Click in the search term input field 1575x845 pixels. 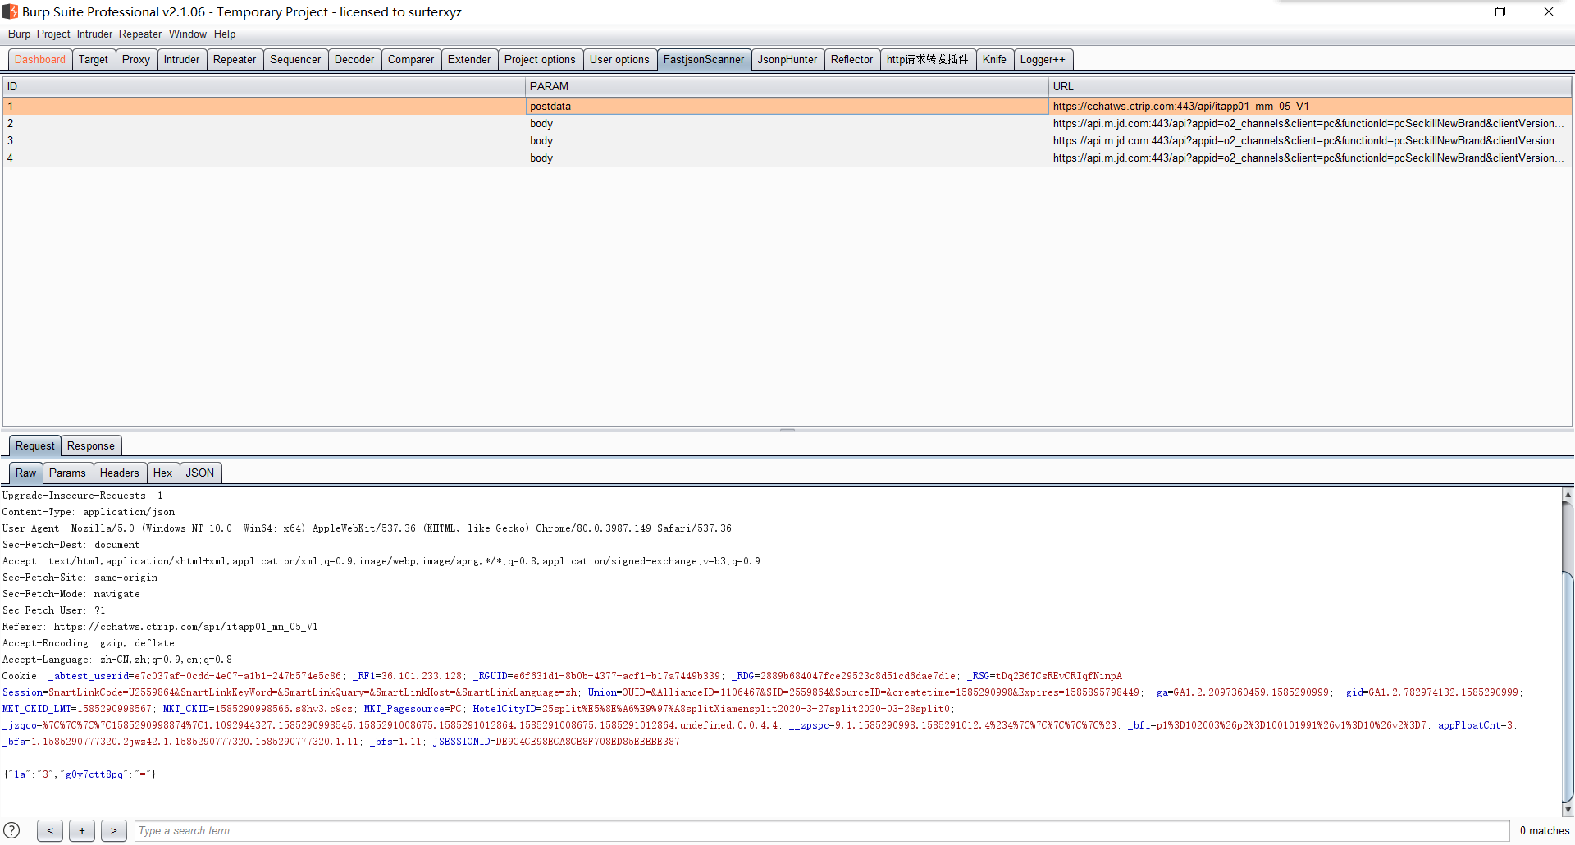tap(821, 830)
